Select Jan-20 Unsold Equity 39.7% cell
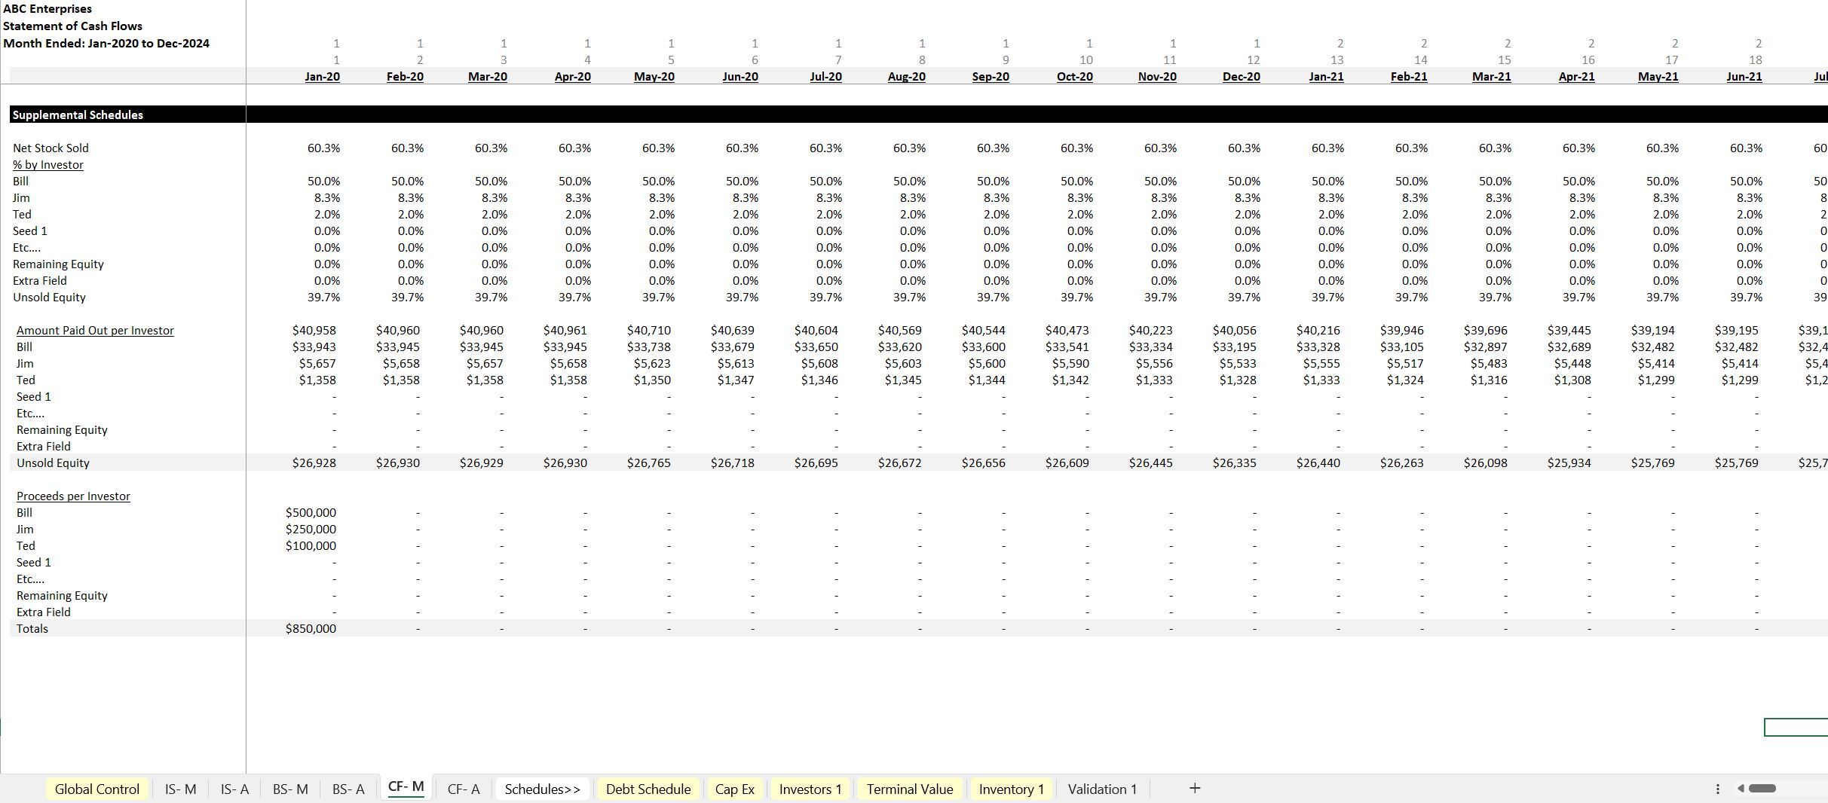 point(323,298)
